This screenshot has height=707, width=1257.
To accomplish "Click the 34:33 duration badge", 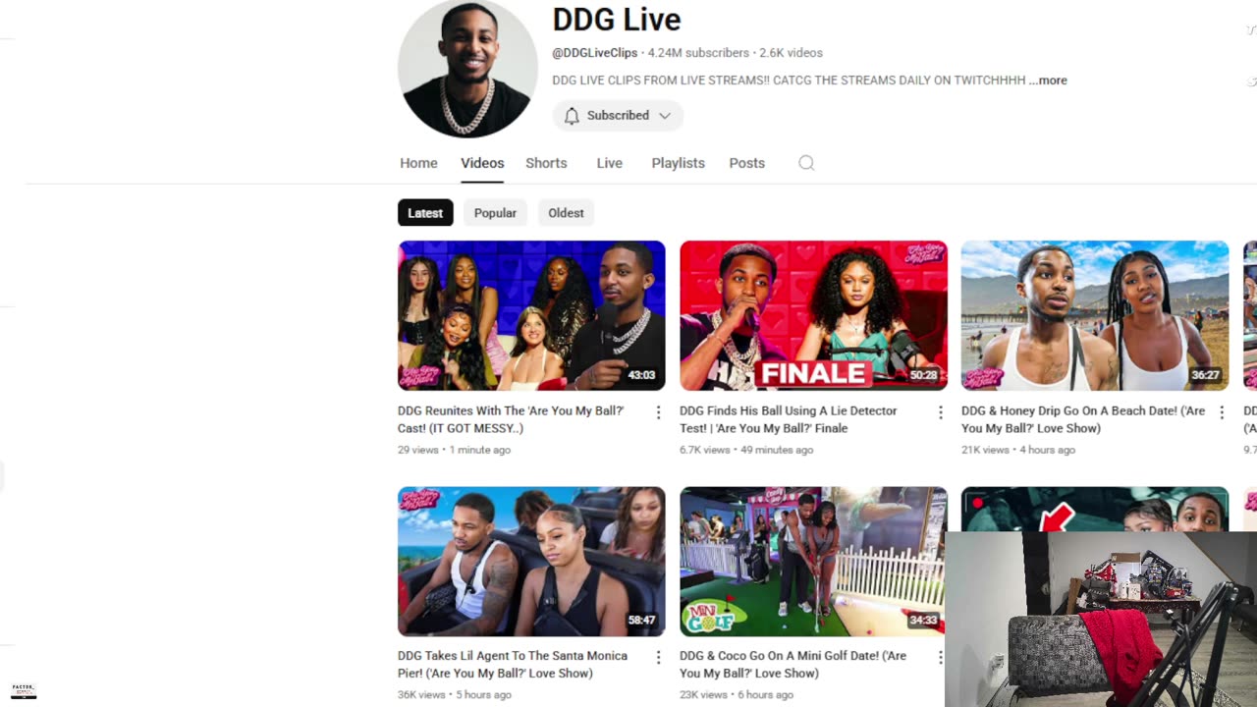I will pyautogui.click(x=923, y=621).
